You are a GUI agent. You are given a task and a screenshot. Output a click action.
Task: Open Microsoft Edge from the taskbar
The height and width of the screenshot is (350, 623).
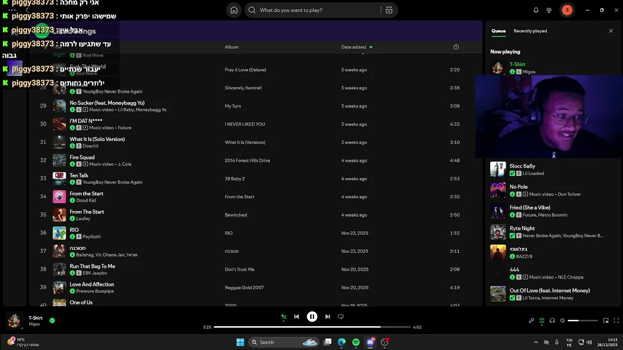[x=342, y=342]
